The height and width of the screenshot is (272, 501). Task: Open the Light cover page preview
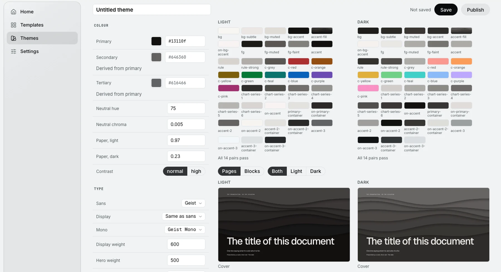click(x=284, y=225)
